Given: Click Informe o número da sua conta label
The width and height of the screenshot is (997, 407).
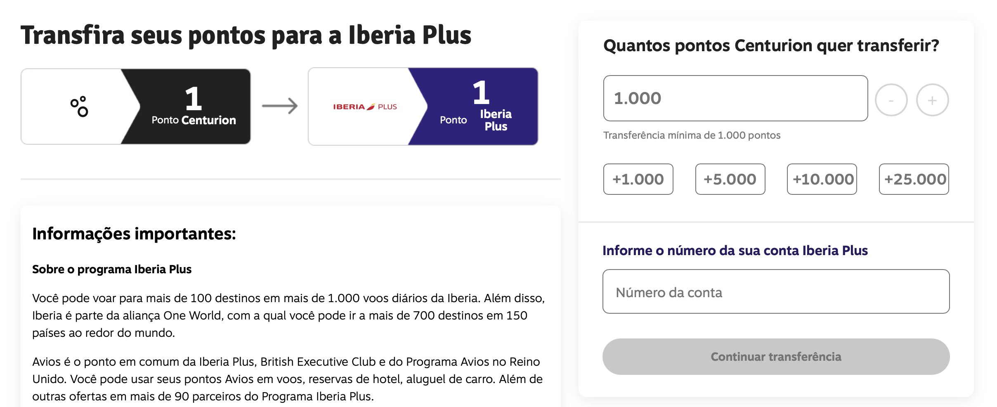Looking at the screenshot, I should click(x=735, y=251).
